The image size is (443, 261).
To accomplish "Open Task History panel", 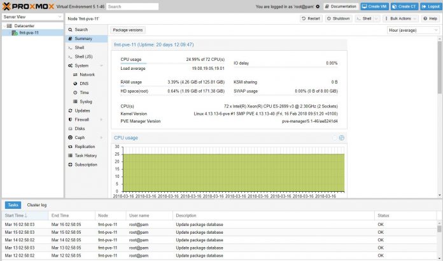I will [86, 156].
